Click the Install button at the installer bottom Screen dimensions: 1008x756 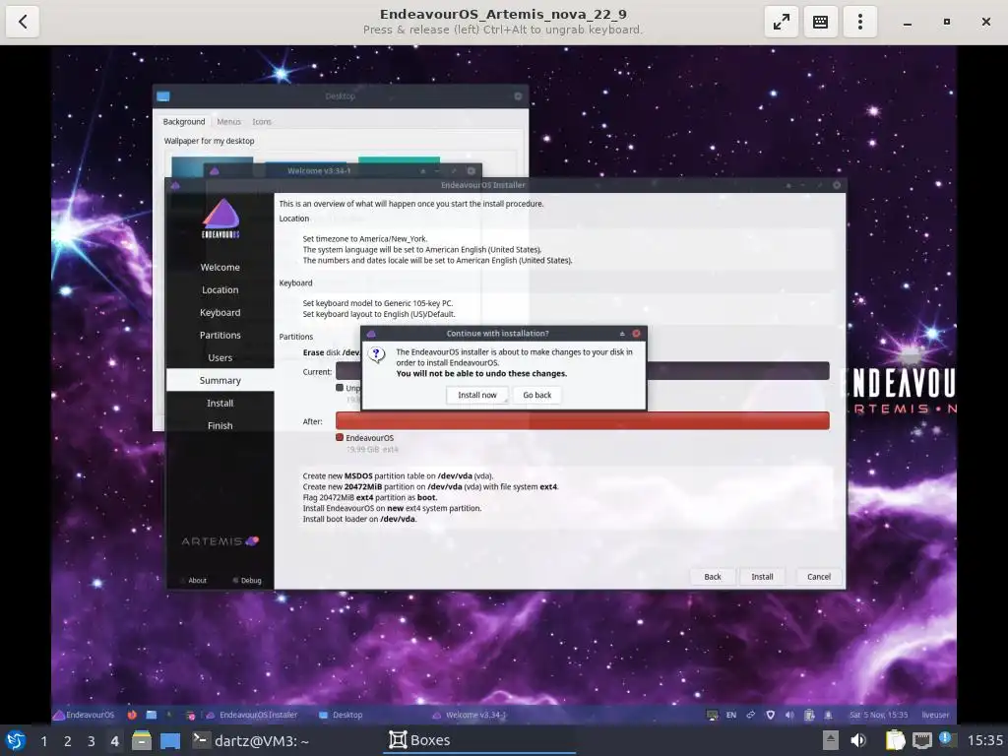[x=763, y=577]
